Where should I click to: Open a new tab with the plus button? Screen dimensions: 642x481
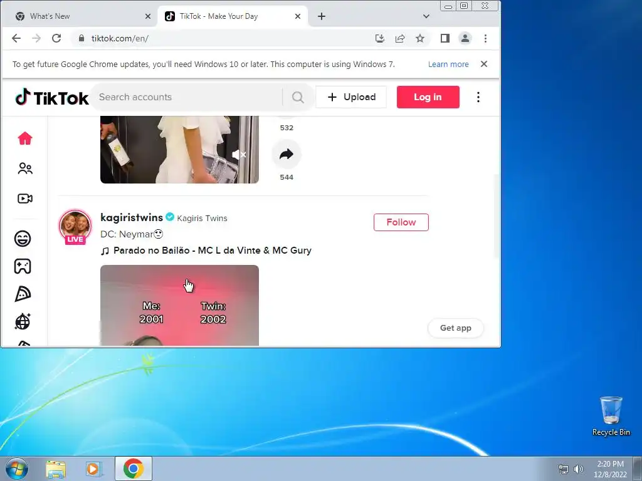tap(322, 16)
